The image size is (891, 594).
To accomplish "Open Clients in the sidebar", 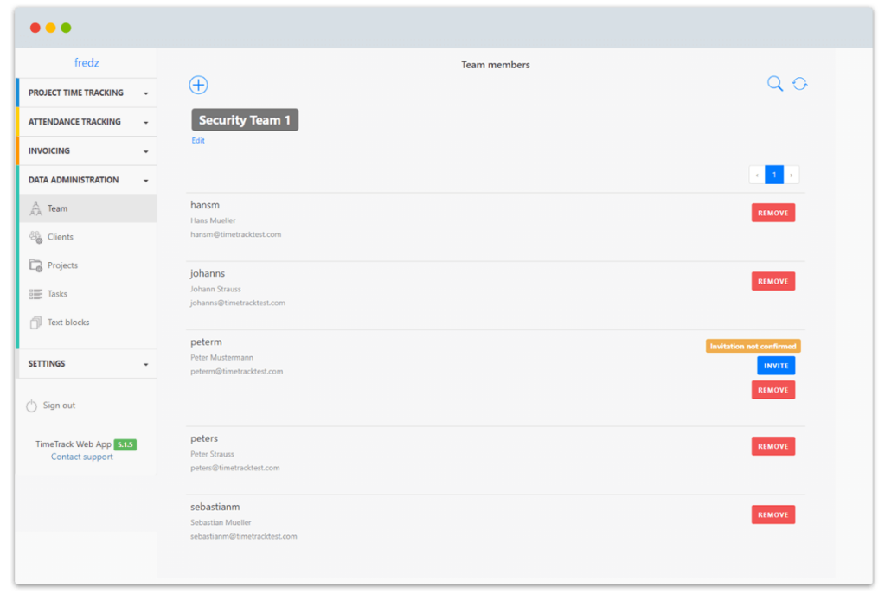I will click(60, 237).
